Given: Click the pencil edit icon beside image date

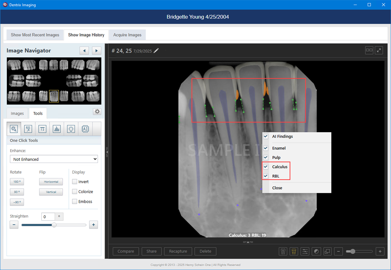Looking at the screenshot, I should tap(156, 51).
